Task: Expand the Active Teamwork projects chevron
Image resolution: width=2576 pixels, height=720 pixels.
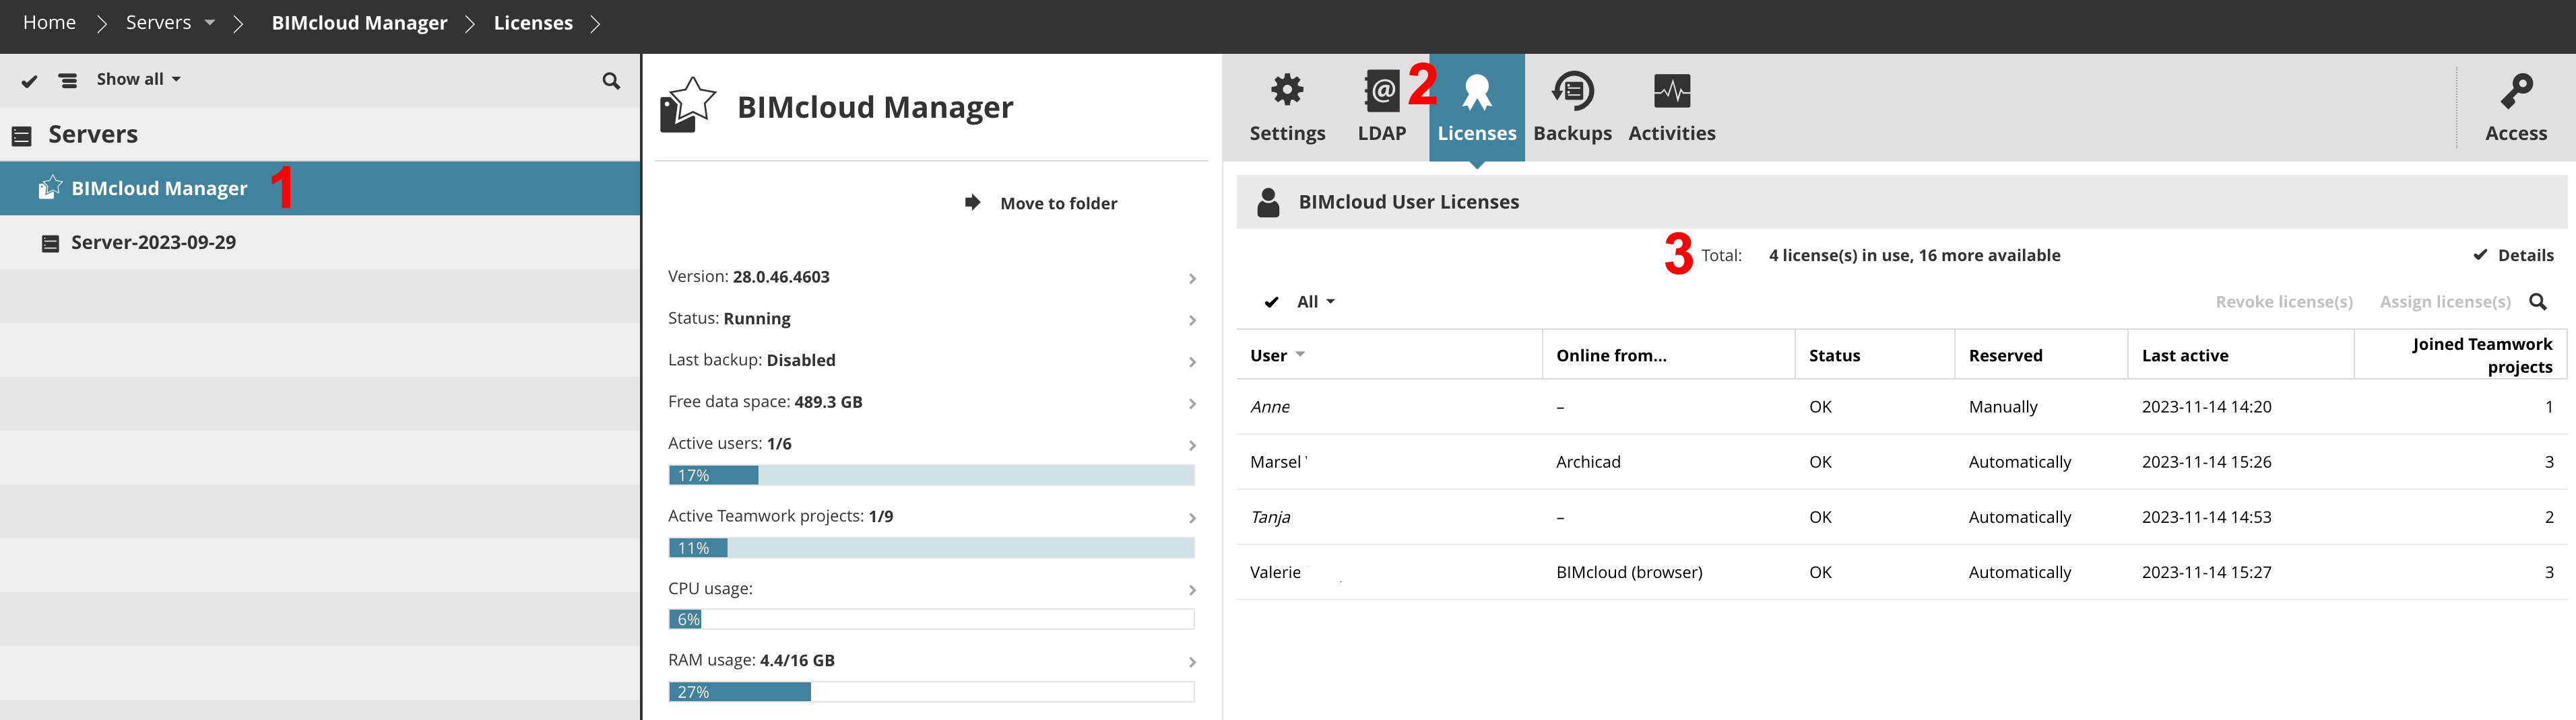Action: tap(1192, 518)
